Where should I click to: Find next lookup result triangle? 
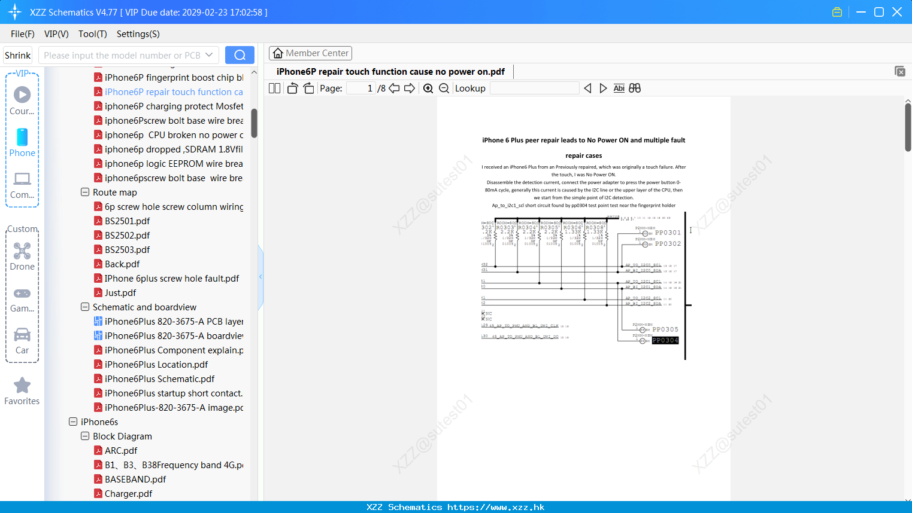click(x=603, y=88)
